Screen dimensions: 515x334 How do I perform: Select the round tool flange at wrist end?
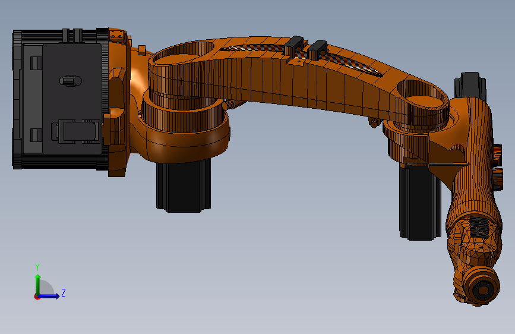pyautogui.click(x=483, y=290)
